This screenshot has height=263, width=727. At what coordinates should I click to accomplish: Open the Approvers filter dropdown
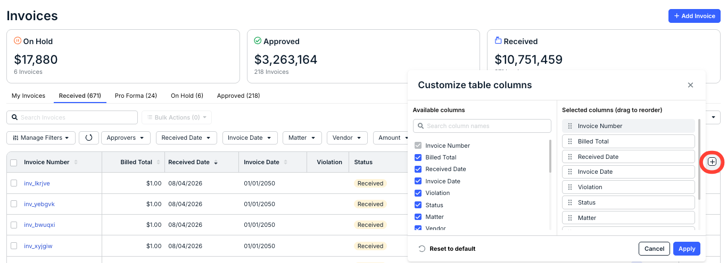[126, 138]
